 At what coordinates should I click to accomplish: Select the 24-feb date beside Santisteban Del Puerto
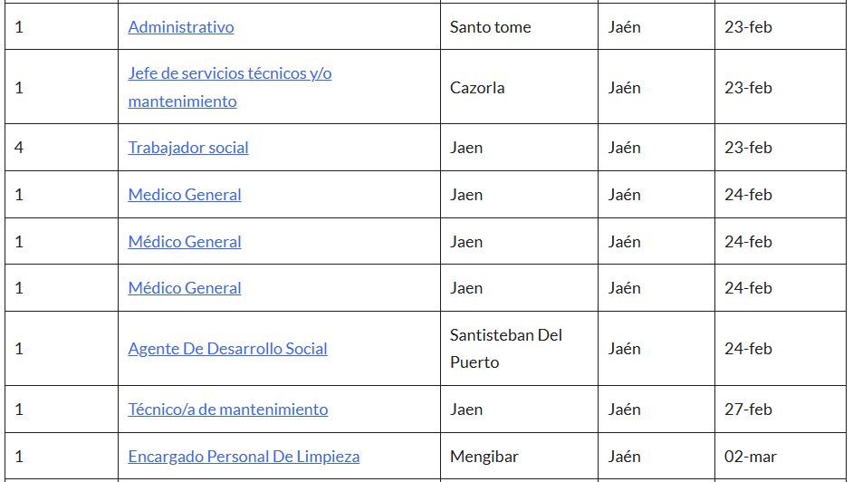pos(748,349)
